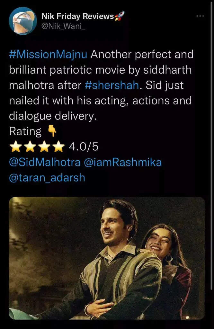Image resolution: width=214 pixels, height=329 pixels.
Task: Visit the @taran_adarsh mention
Action: (47, 178)
